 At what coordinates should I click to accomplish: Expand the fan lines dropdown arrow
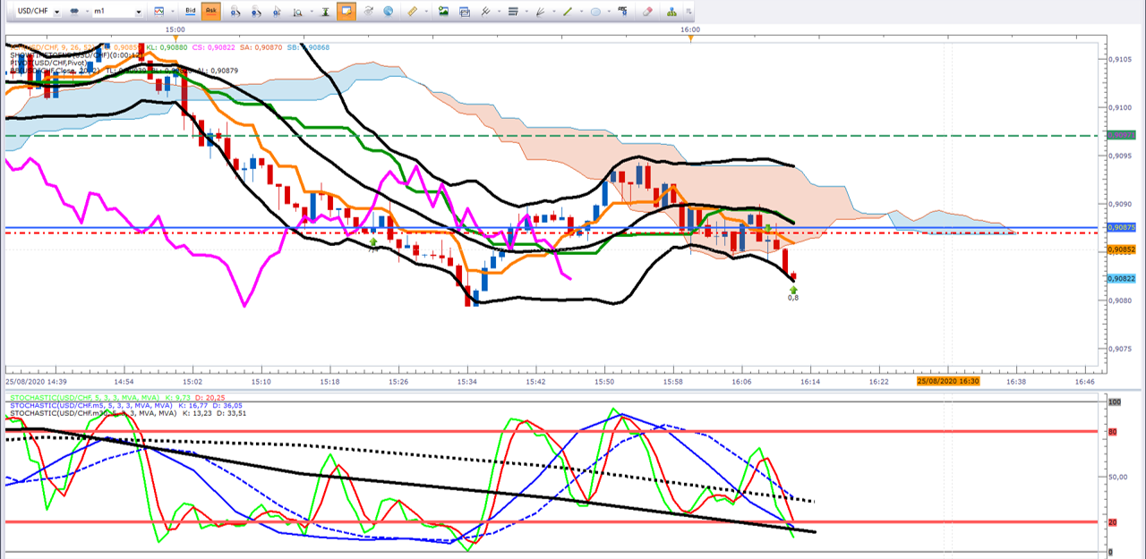(x=553, y=13)
